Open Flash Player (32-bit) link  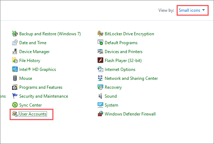[x=123, y=61]
